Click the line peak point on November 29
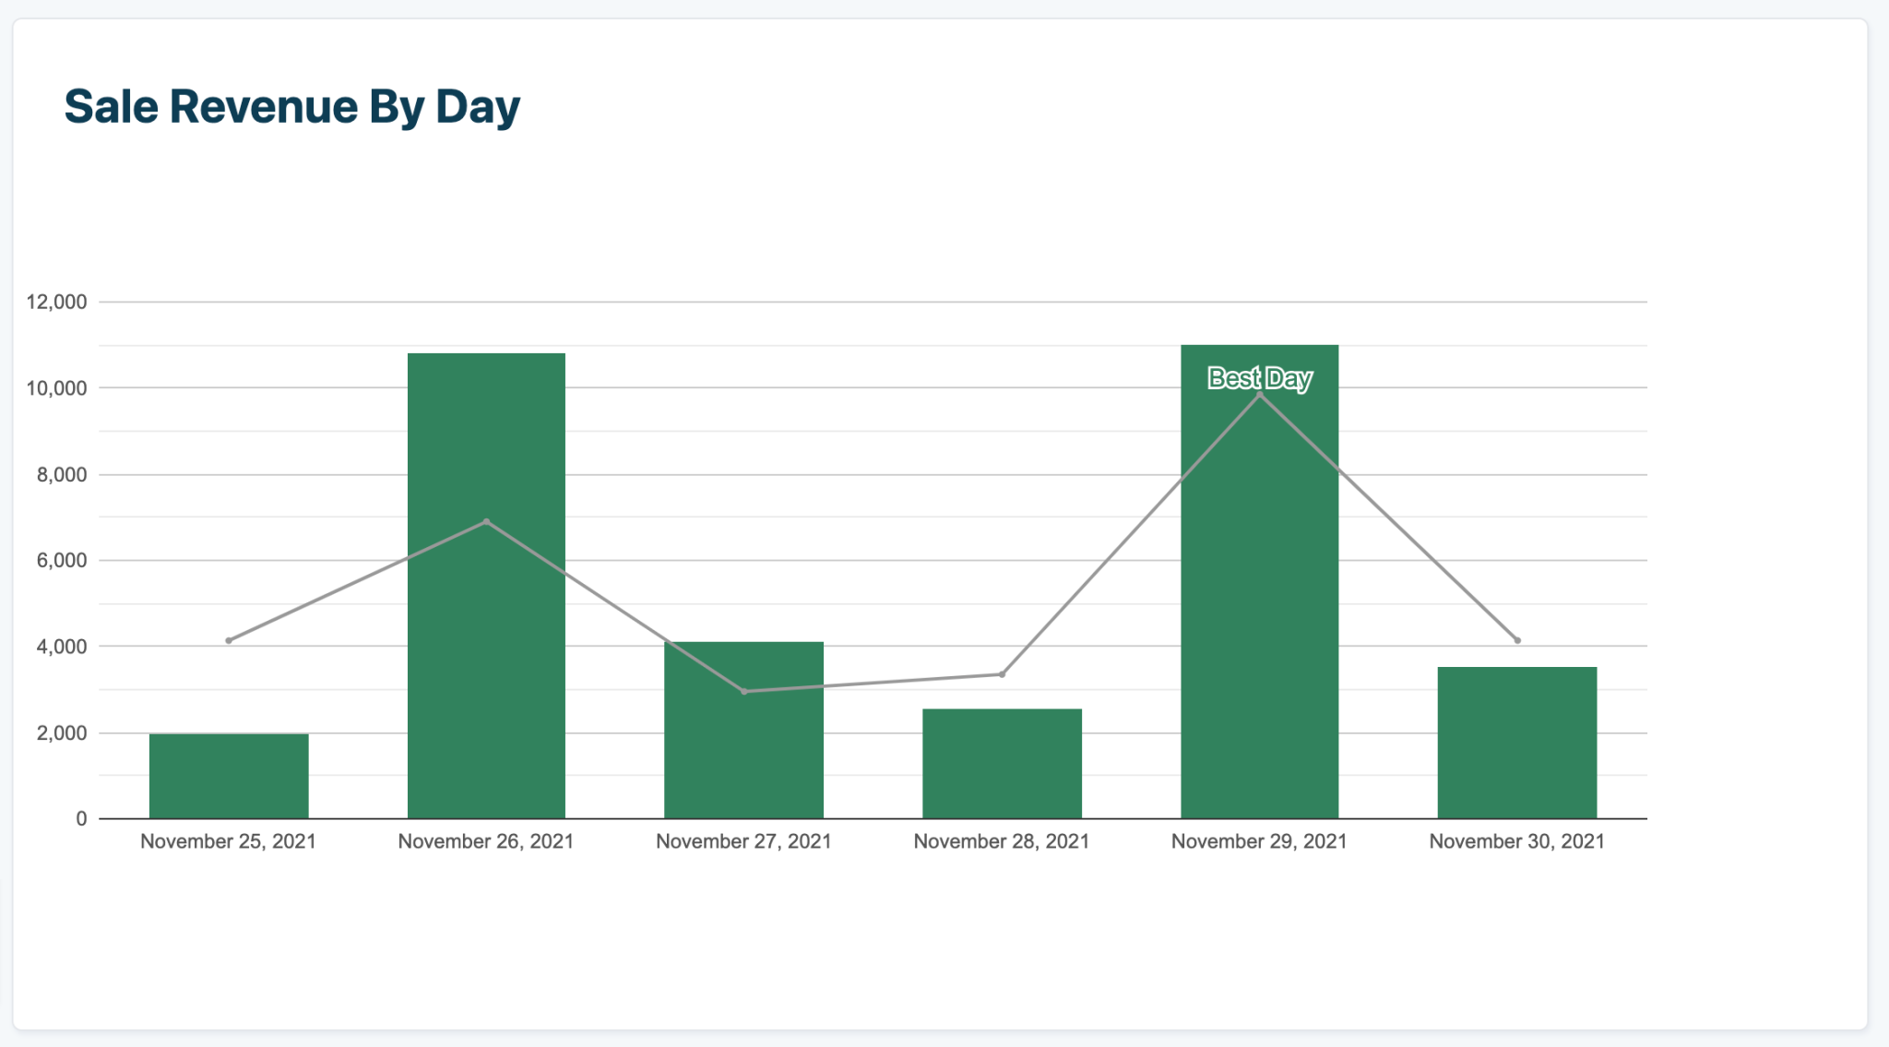1889x1047 pixels. [1260, 395]
